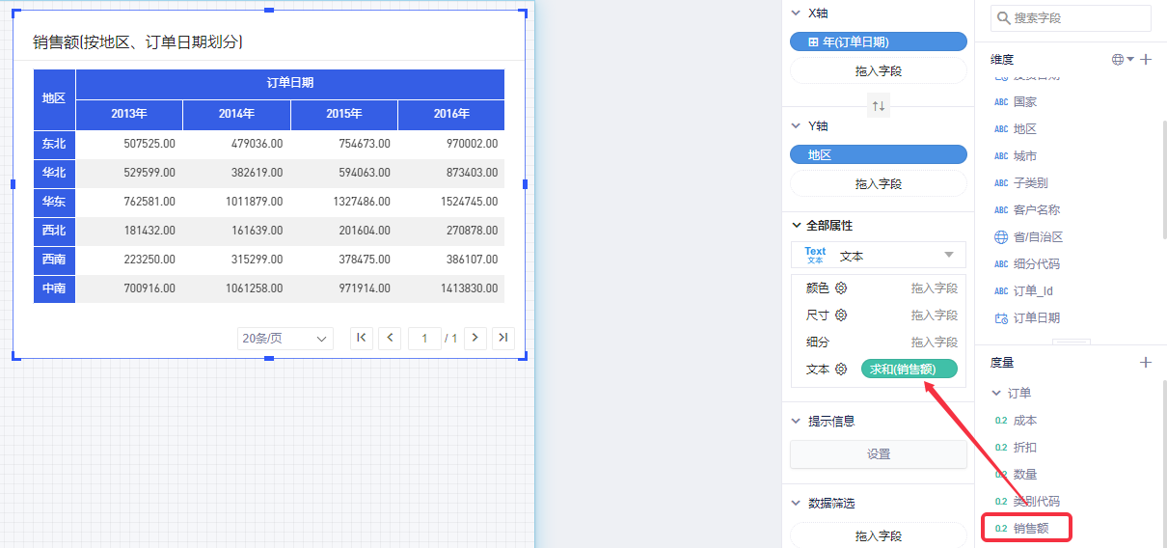Open the text settings gear icon
Screen dimensions: 1167x548
tap(841, 370)
